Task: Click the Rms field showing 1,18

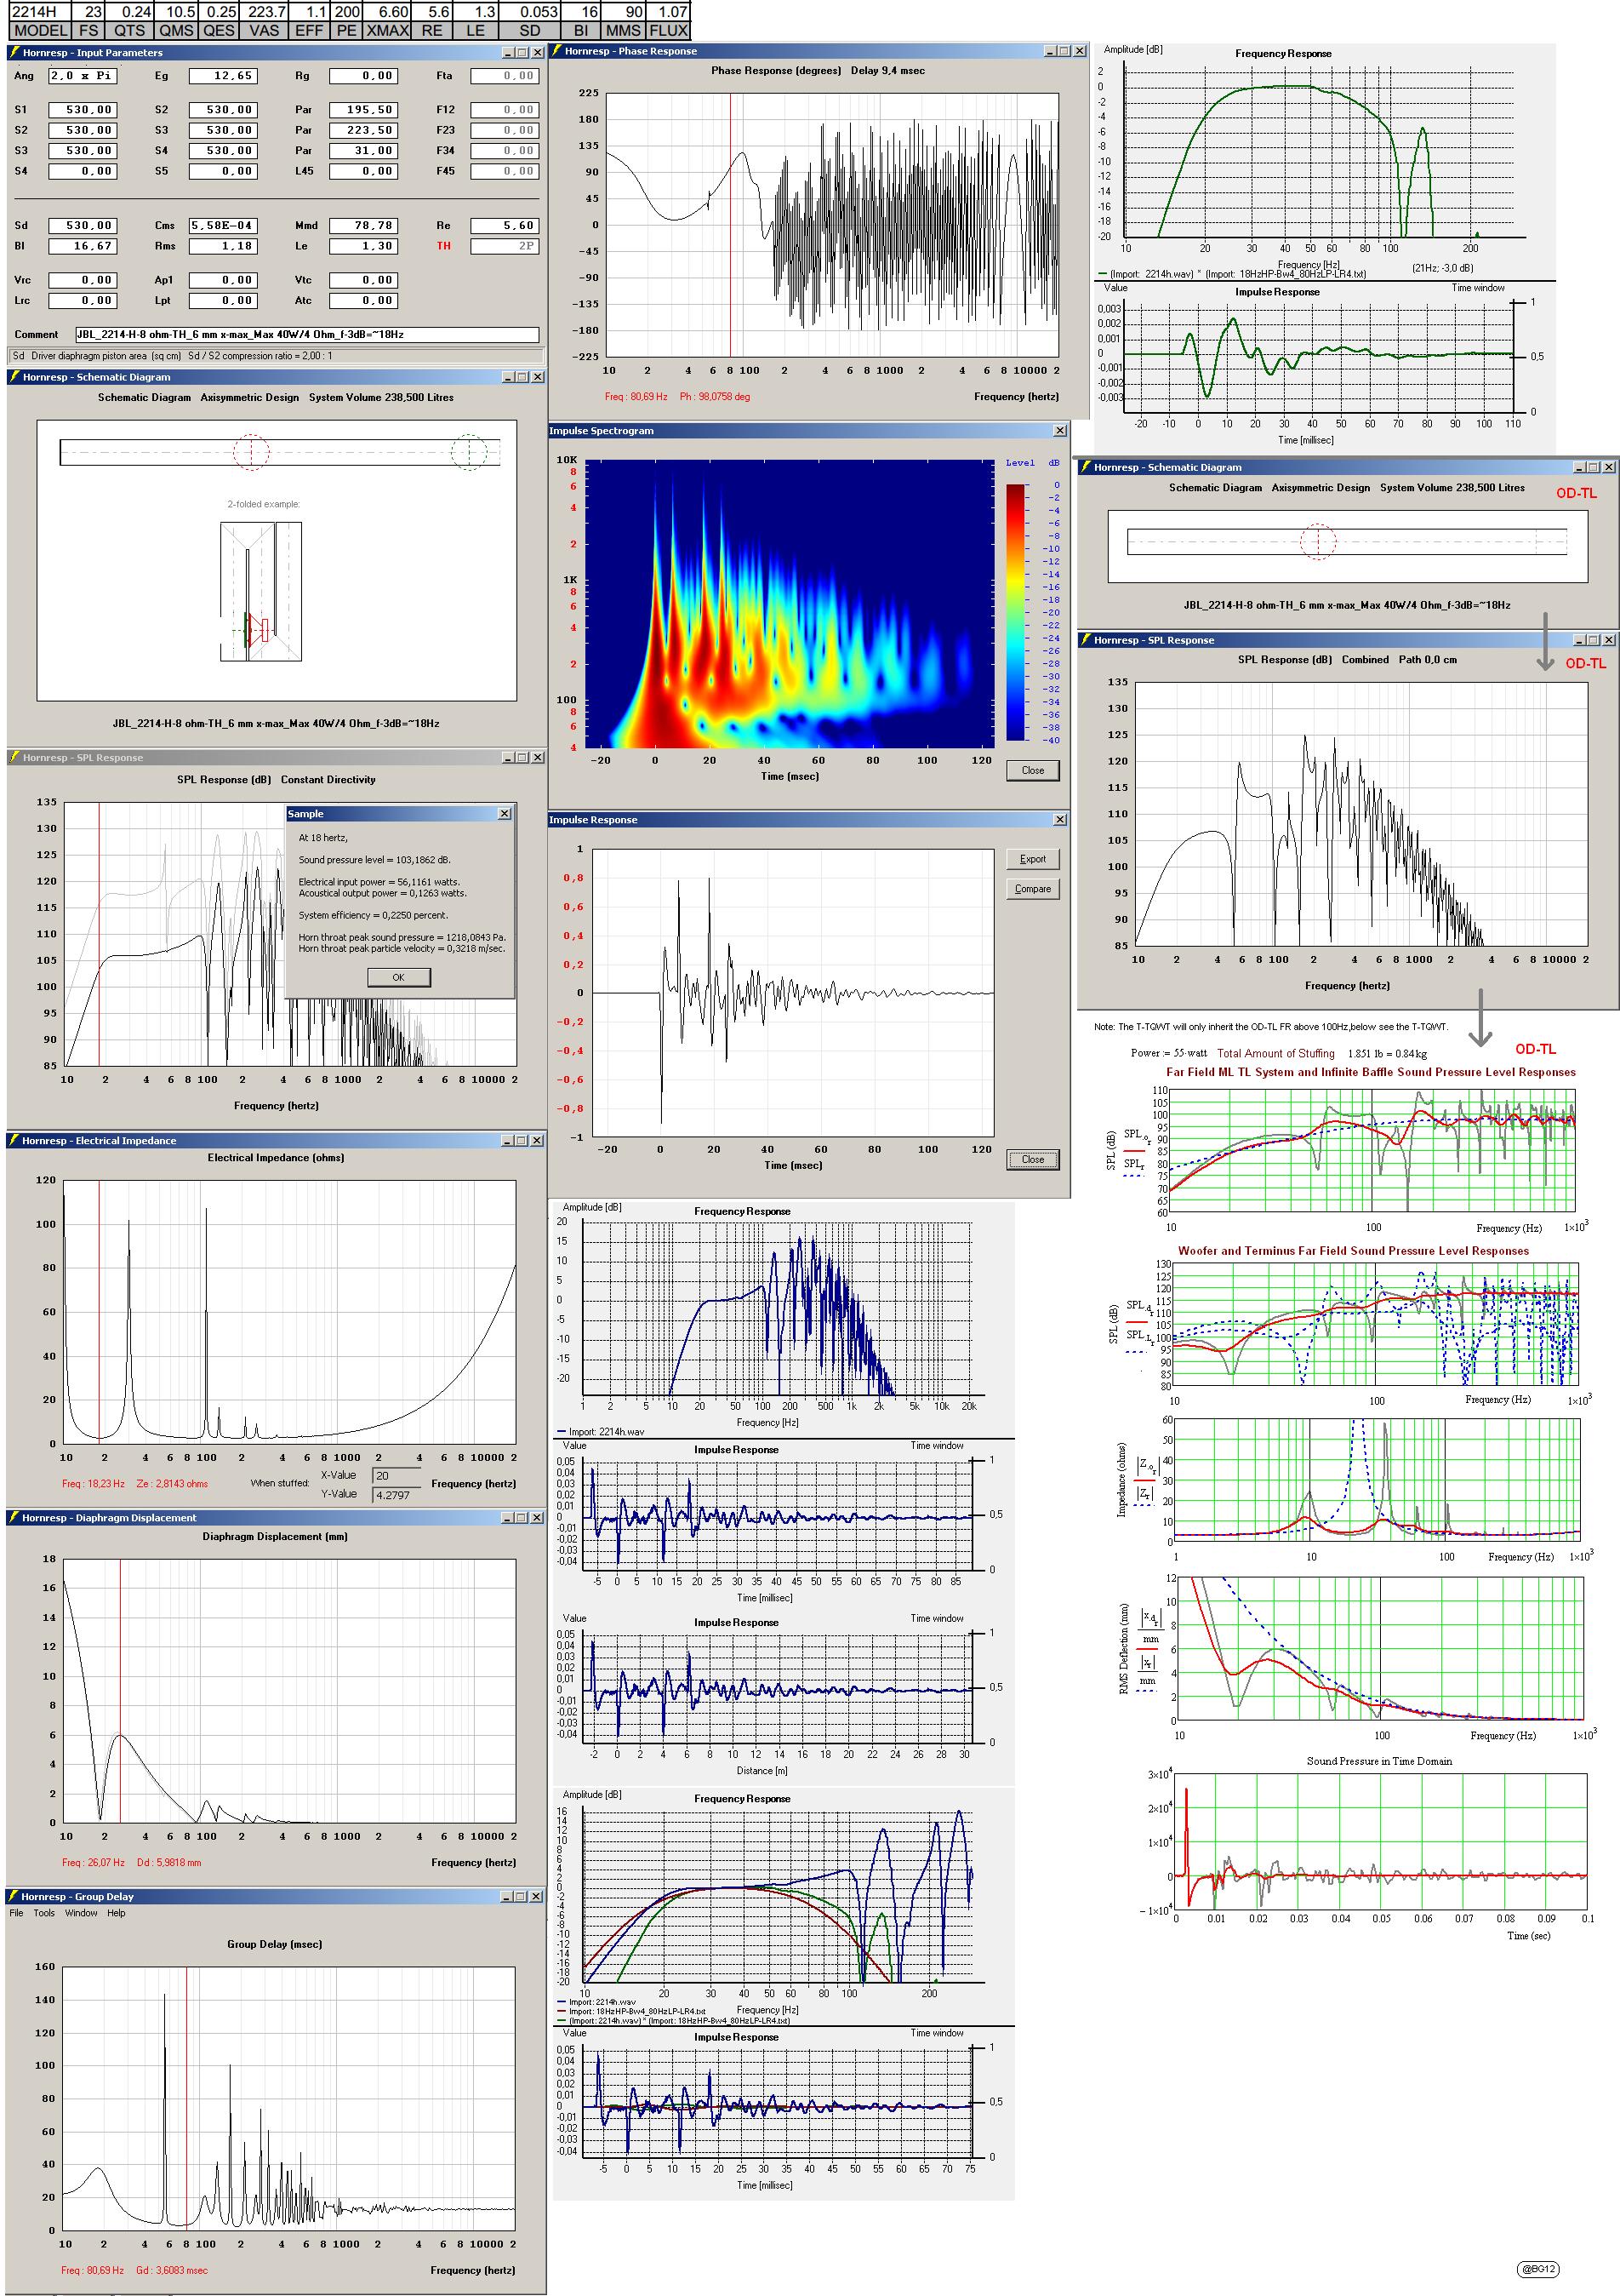Action: click(x=224, y=246)
